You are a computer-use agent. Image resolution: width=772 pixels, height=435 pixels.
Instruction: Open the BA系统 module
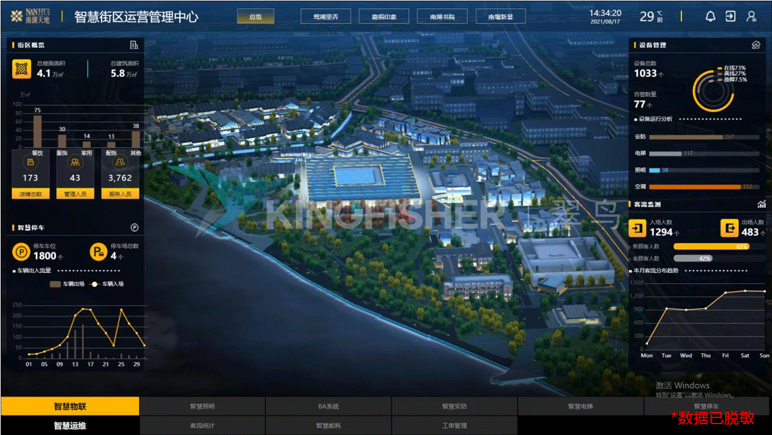point(328,406)
